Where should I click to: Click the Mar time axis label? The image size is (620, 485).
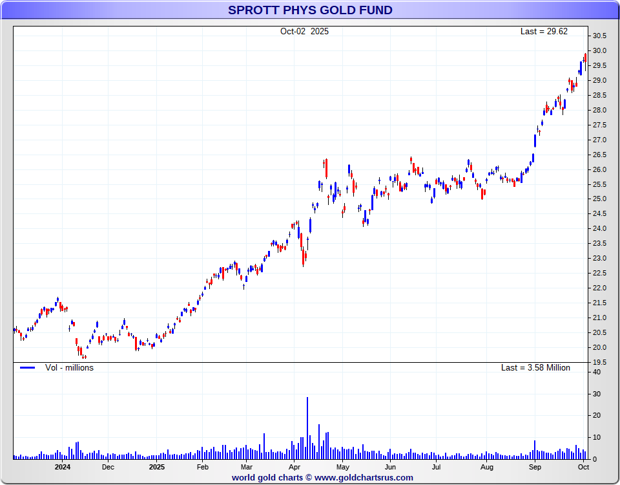pyautogui.click(x=246, y=467)
